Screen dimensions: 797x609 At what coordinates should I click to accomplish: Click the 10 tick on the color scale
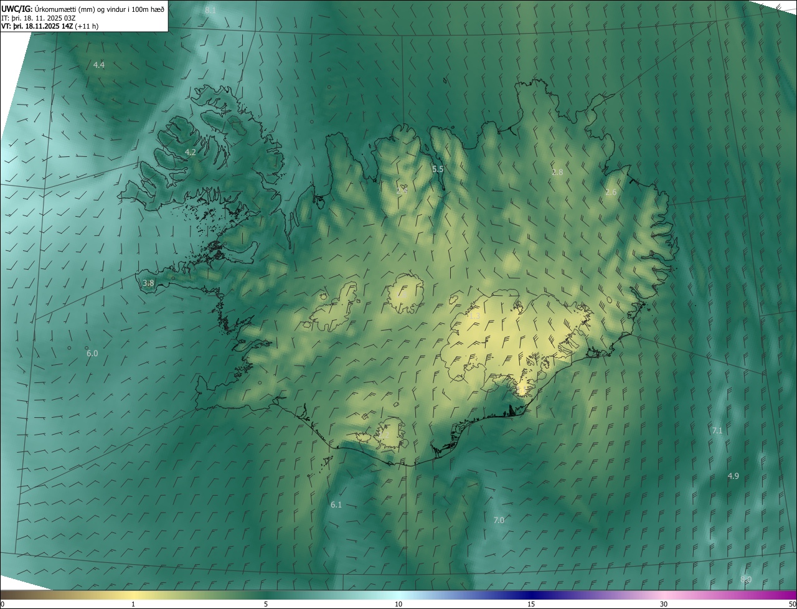coord(398,604)
